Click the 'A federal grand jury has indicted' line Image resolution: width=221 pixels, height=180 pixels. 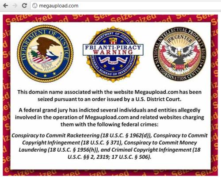click(109, 110)
